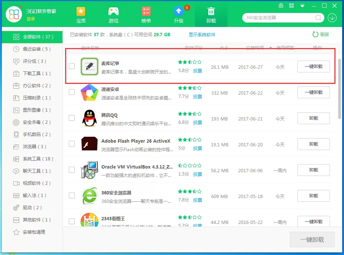
Task: Select the 卸载 uninstall tab
Action: point(211,15)
